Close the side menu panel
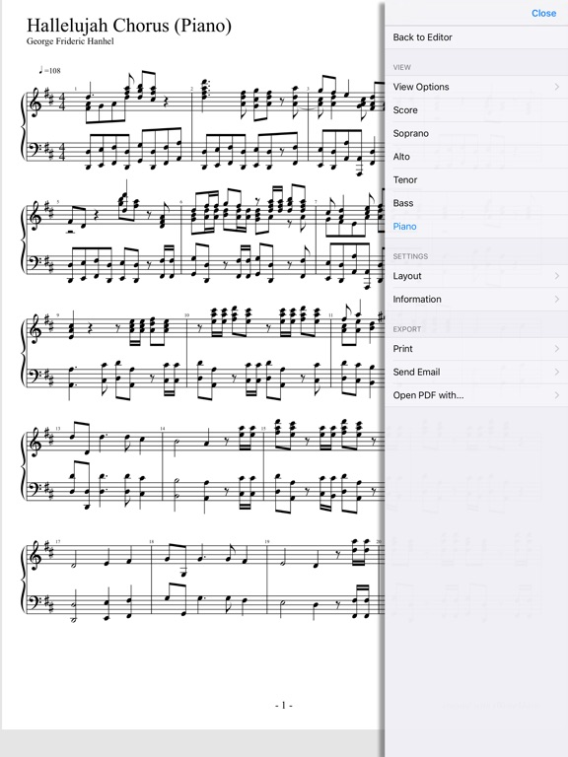Screen dimensions: 568x757 [x=543, y=13]
